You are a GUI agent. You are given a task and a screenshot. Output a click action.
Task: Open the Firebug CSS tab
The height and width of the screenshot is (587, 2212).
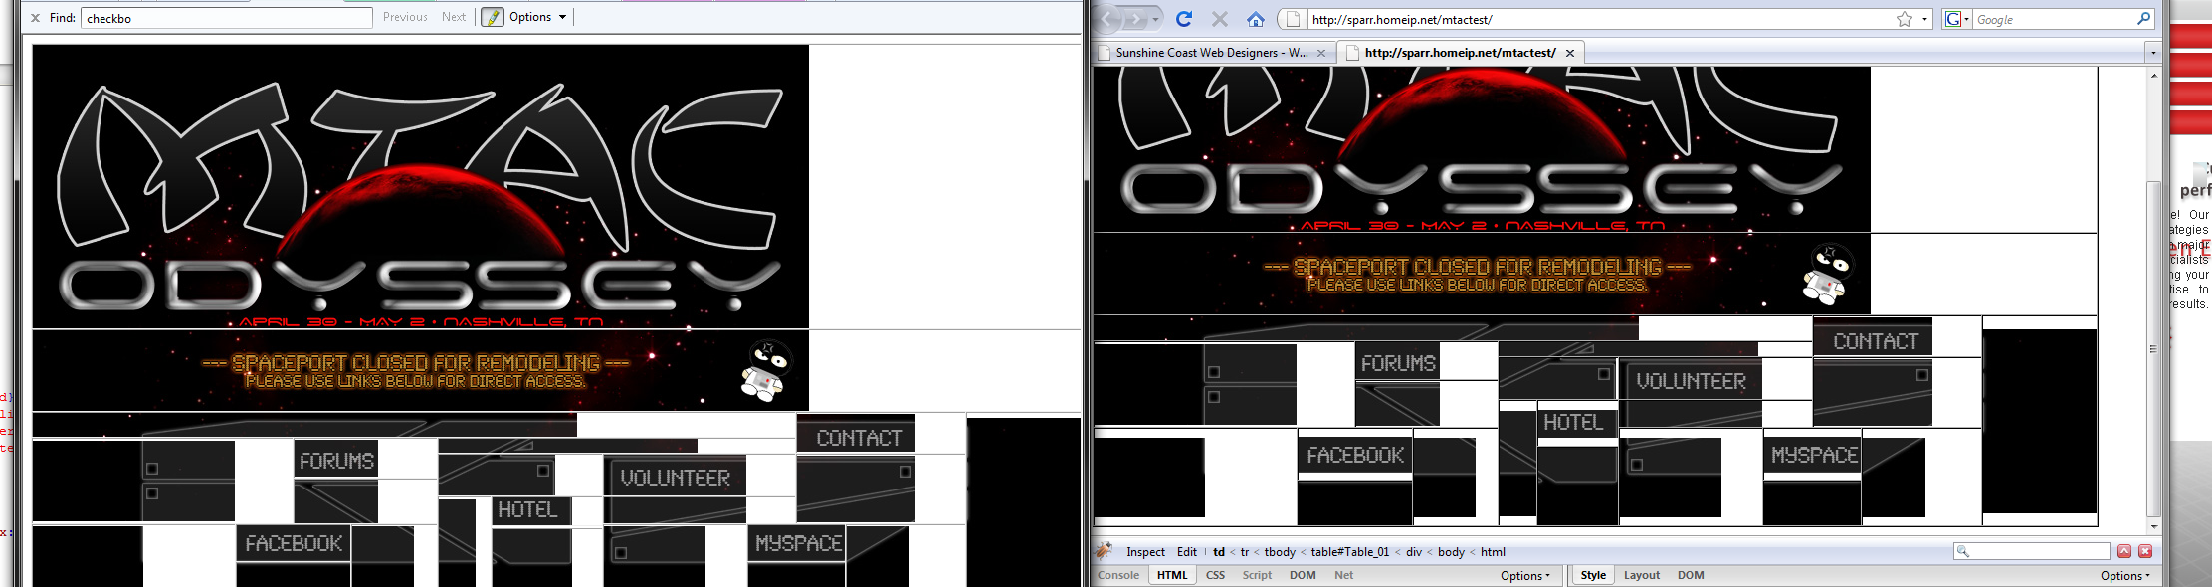1215,575
